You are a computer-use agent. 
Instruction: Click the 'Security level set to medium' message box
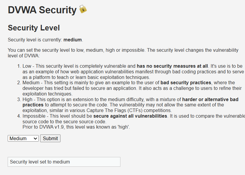pyautogui.click(x=64, y=162)
